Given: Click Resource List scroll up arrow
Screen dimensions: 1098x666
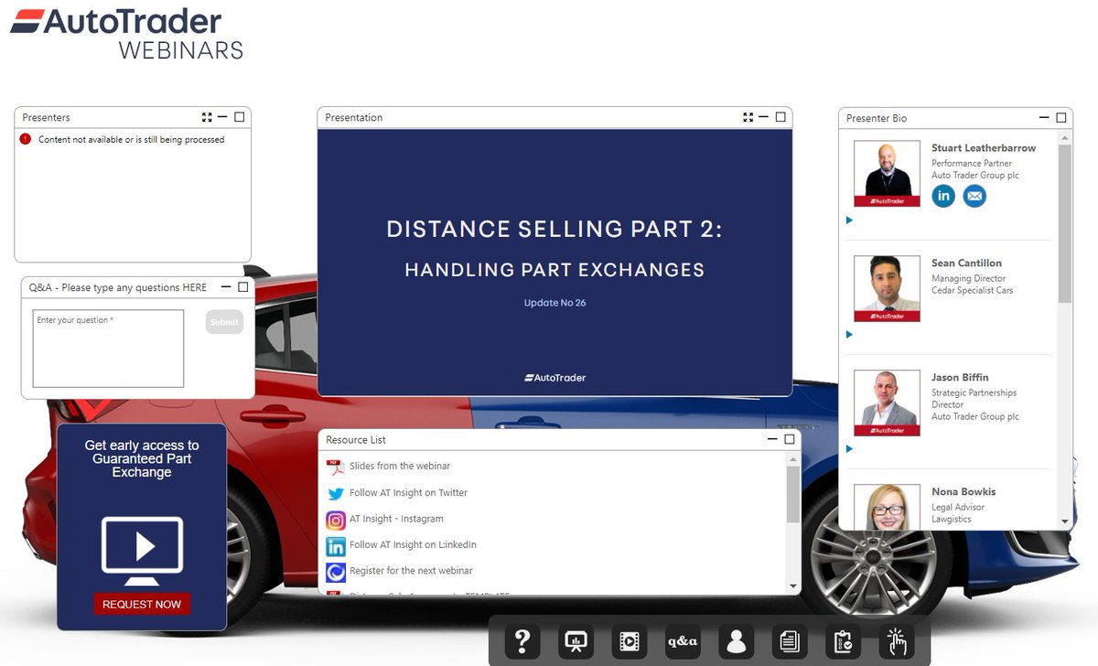Looking at the screenshot, I should point(792,458).
